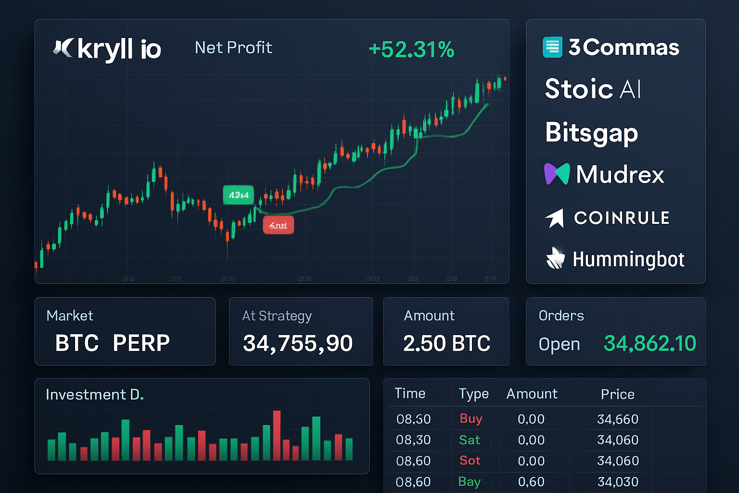Click the tallest red bar in Investment chart
739x493 pixels.
point(277,436)
